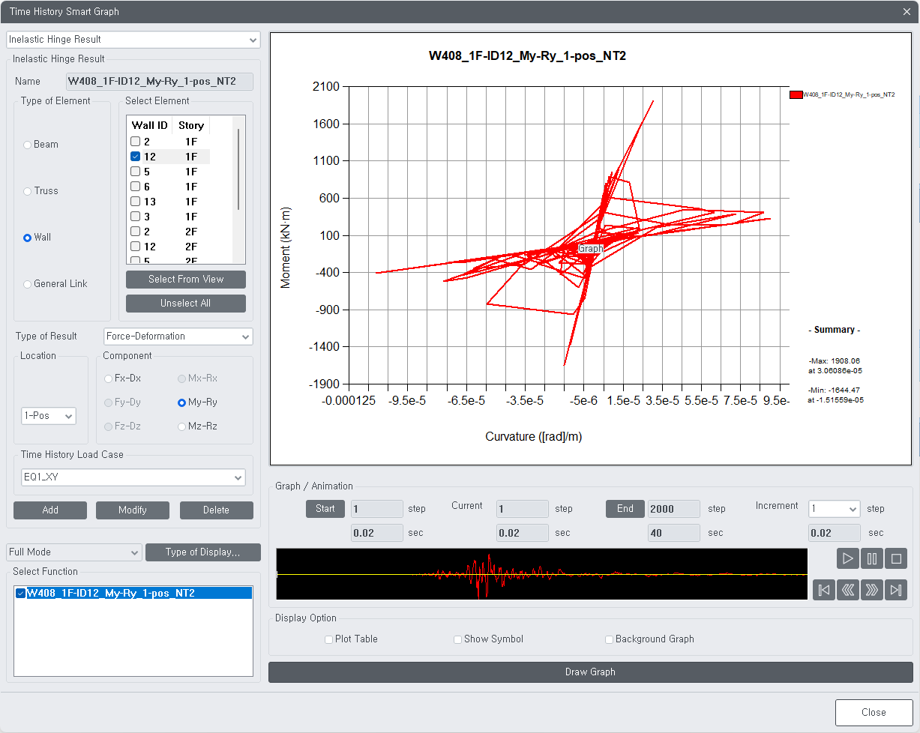Click the Min -1644.47 summary text
This screenshot has width=920, height=733.
(835, 395)
